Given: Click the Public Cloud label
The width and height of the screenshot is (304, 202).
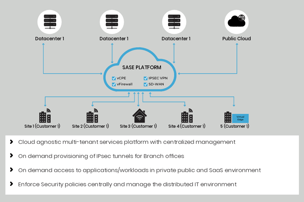Looking at the screenshot, I should (237, 39).
